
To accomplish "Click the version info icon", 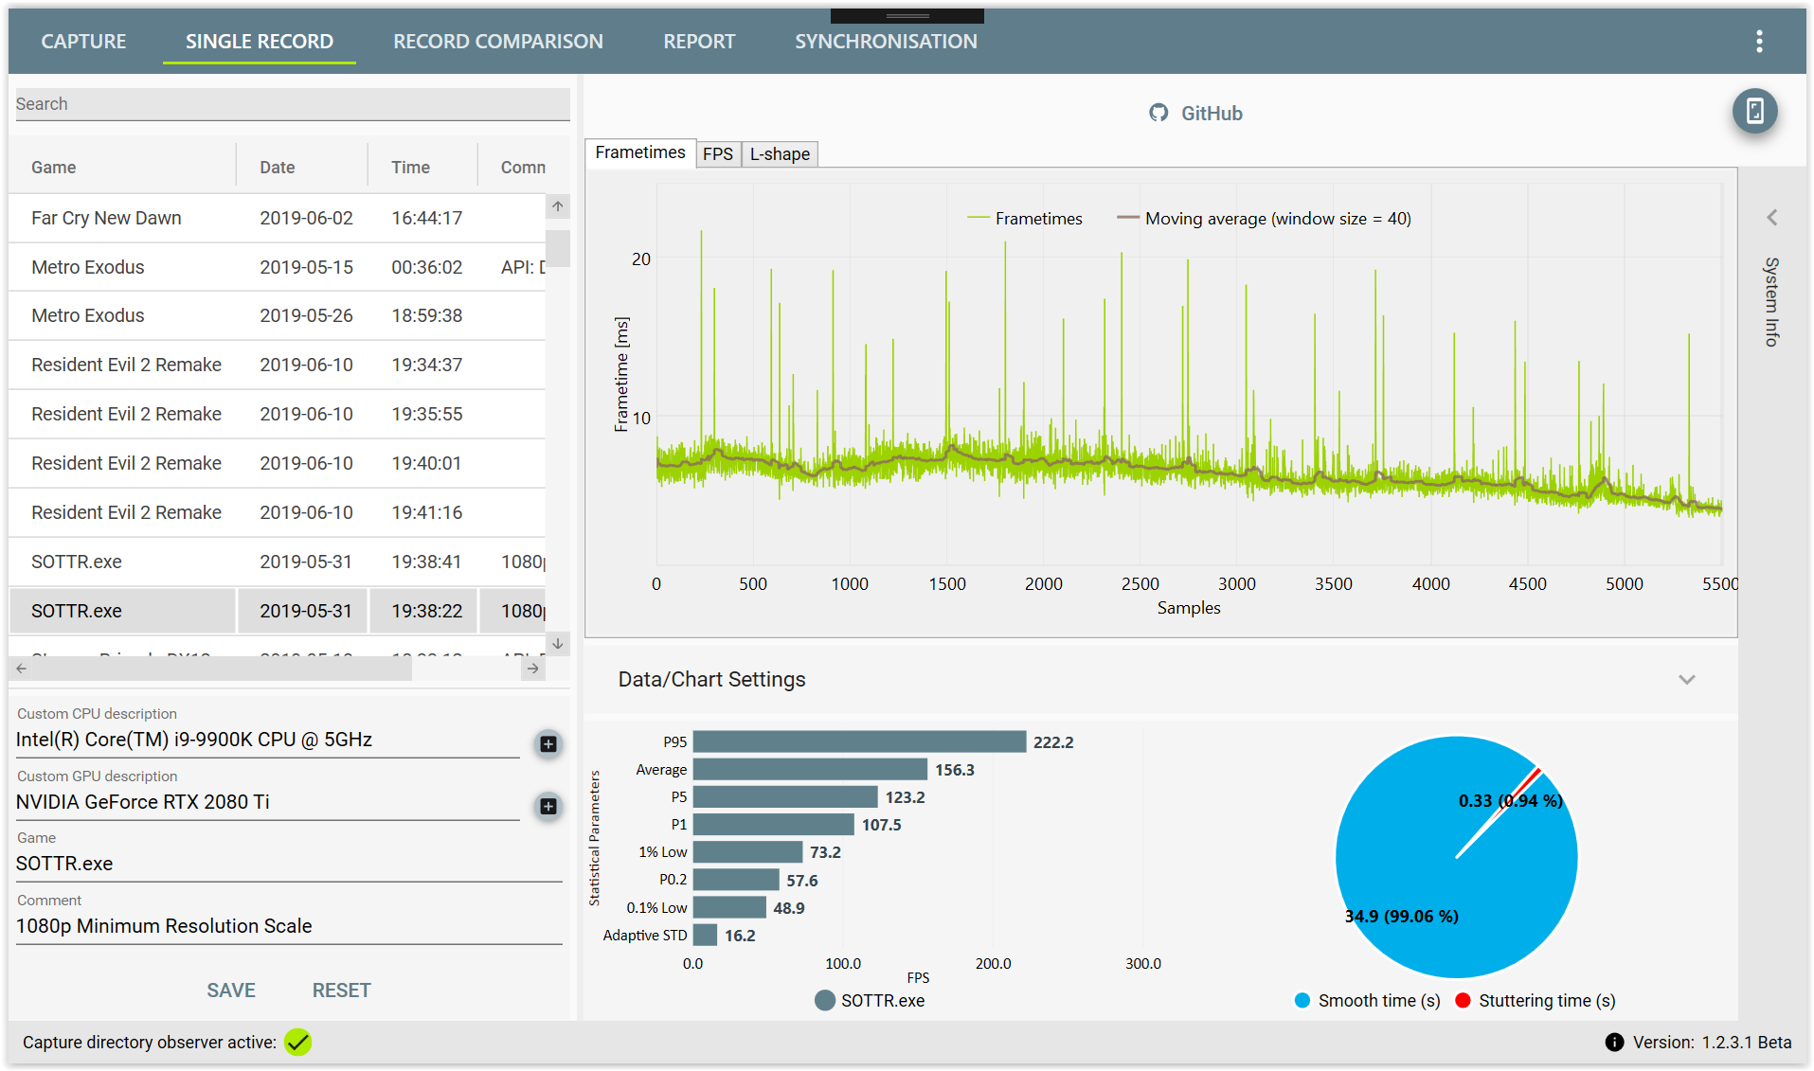I will (x=1615, y=1043).
